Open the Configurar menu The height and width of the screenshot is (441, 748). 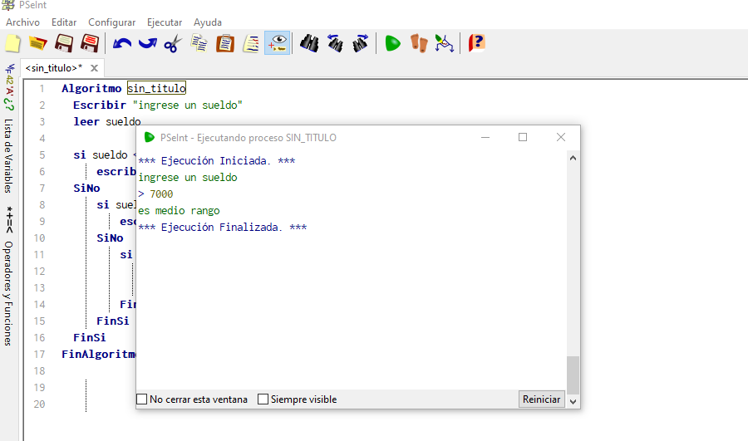(111, 22)
